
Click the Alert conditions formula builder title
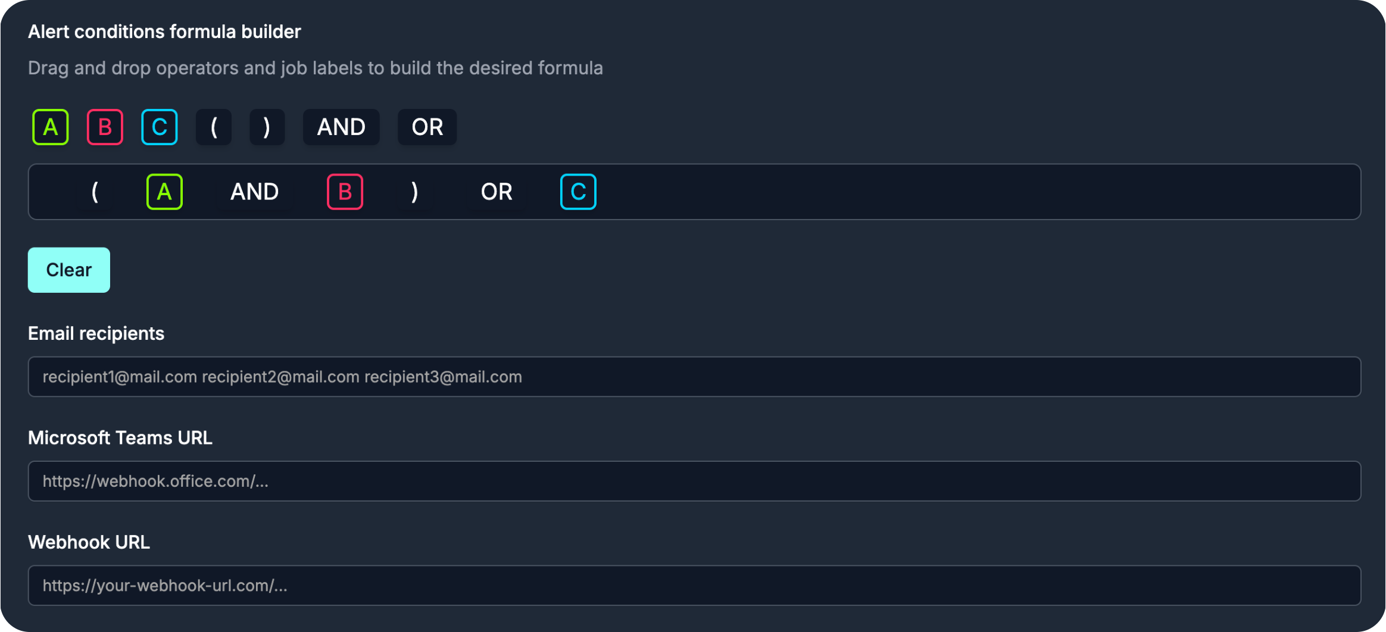(x=164, y=32)
